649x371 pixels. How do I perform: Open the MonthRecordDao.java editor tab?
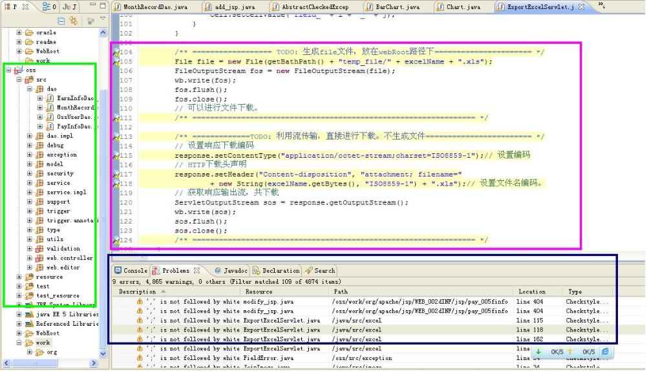[151, 7]
